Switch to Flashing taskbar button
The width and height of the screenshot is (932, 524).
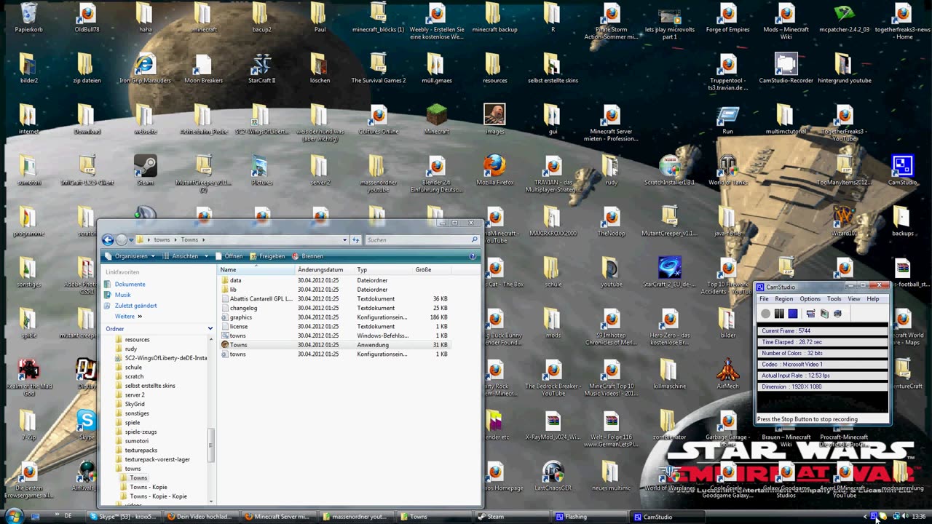pos(589,517)
